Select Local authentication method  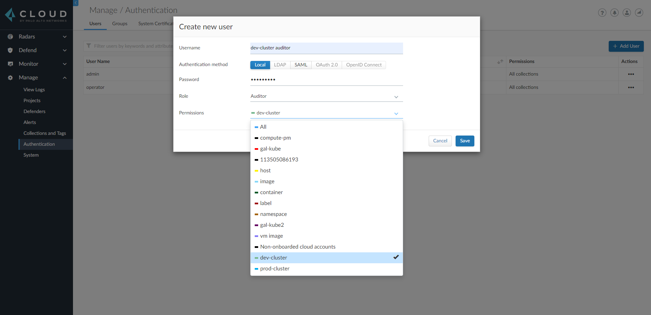[x=260, y=65]
